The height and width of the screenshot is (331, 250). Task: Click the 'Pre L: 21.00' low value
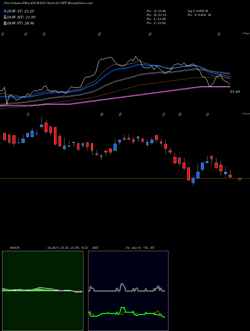click(x=156, y=19)
